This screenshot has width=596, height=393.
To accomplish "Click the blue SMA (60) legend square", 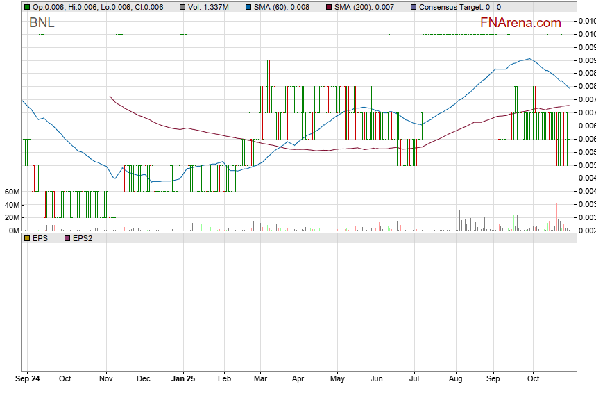I will 249,7.
